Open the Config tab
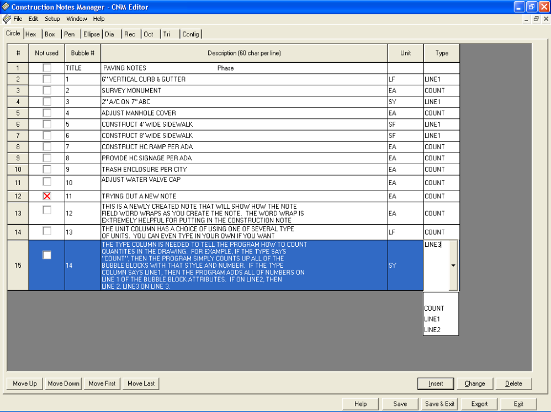The height and width of the screenshot is (412, 551). click(x=190, y=34)
